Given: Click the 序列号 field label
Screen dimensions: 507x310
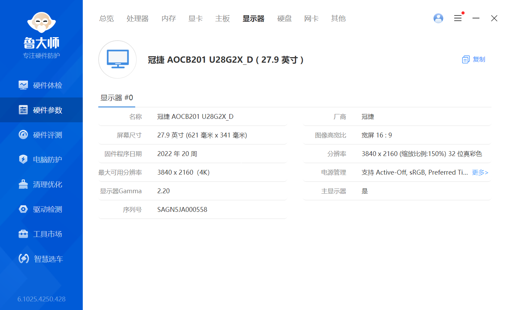Looking at the screenshot, I should tap(132, 210).
